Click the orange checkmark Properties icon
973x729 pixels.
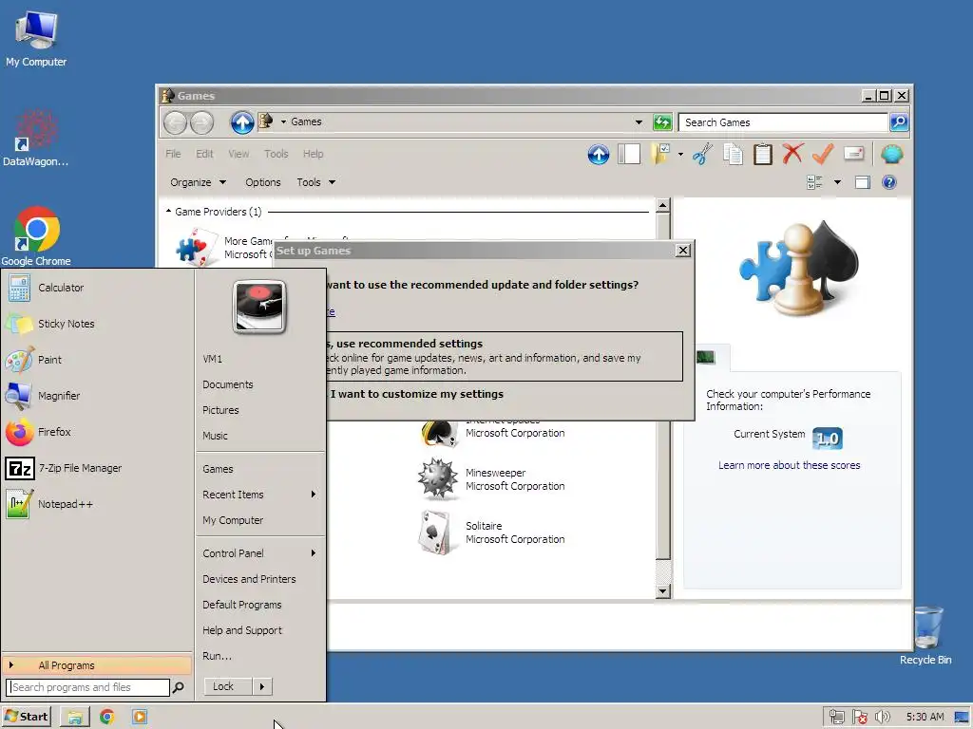[823, 153]
